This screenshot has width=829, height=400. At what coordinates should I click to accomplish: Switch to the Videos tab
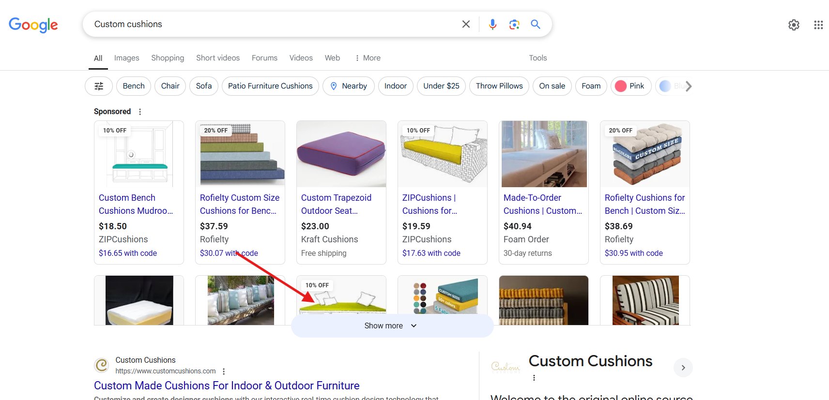(301, 58)
